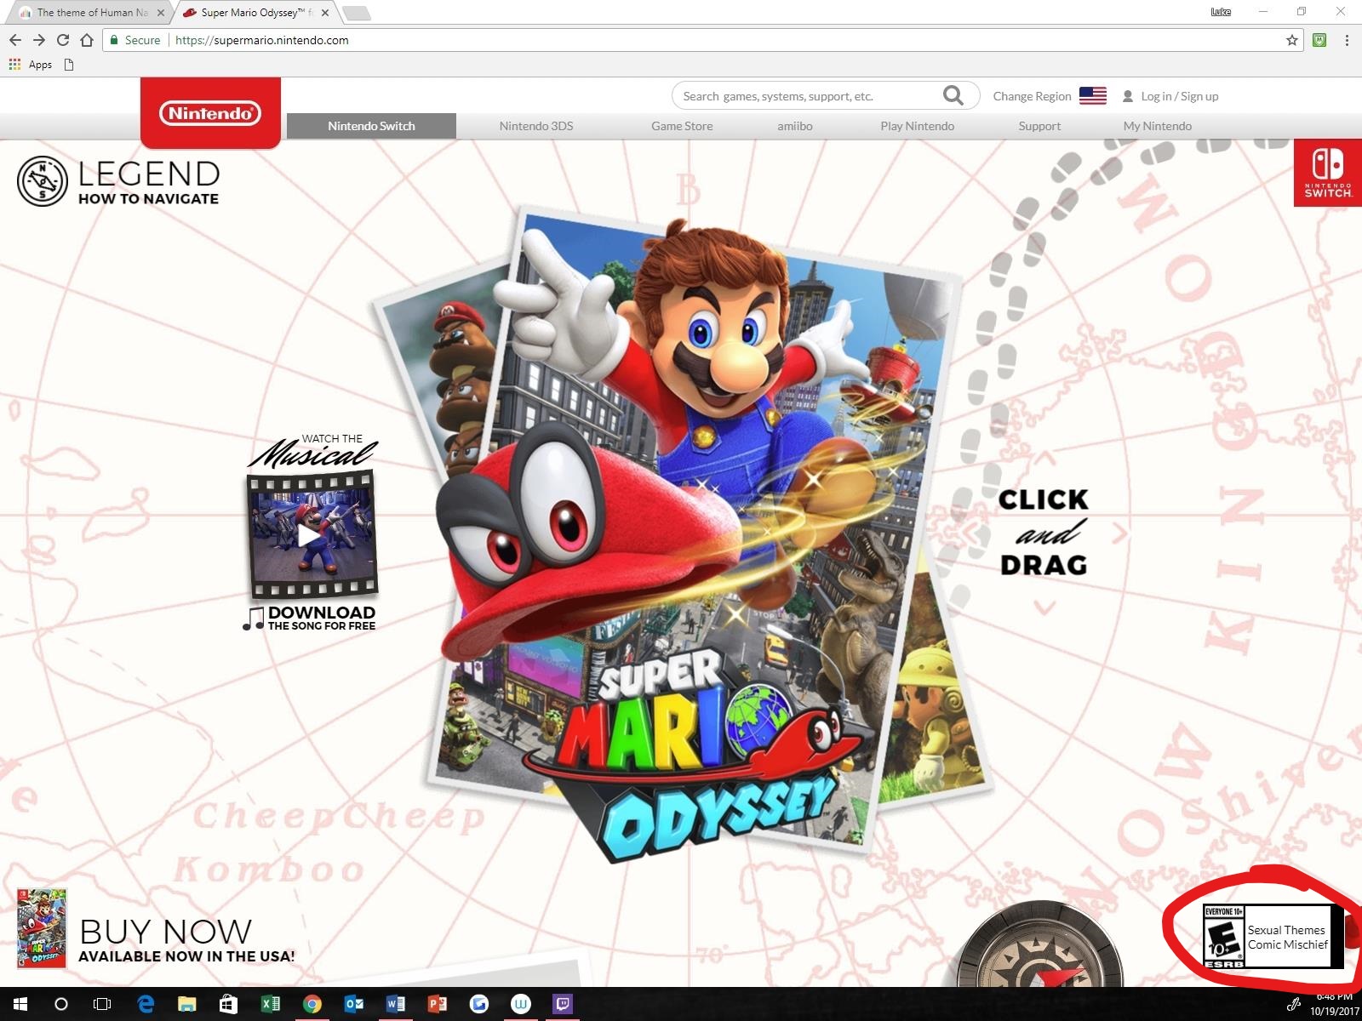
Task: Open the Game Store nav item
Action: [682, 126]
